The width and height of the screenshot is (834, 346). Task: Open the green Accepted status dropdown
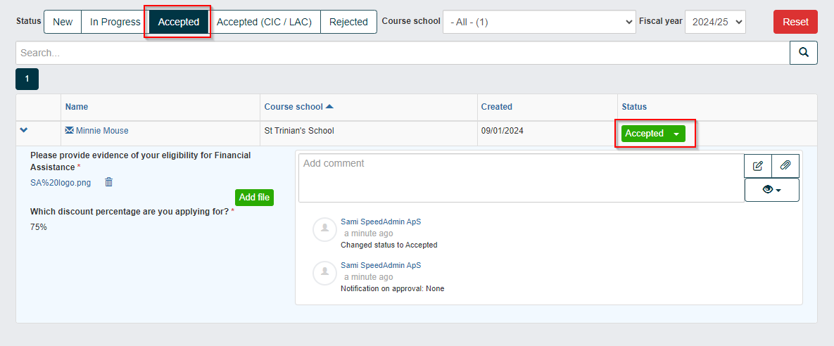(653, 134)
